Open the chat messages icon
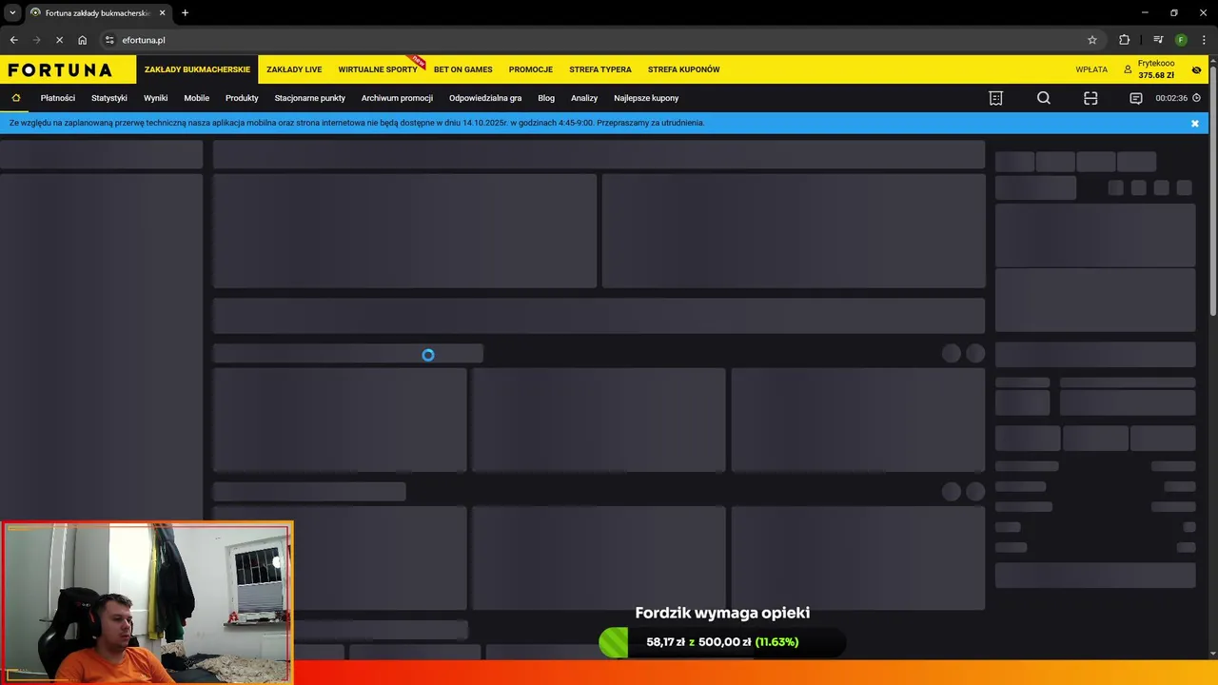The image size is (1218, 685). point(1135,98)
